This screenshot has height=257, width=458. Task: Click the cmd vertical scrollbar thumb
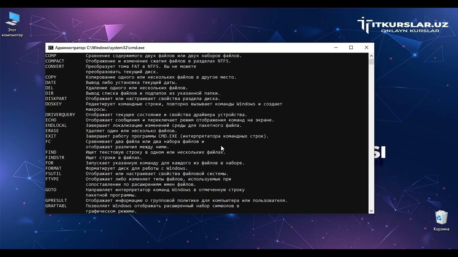point(371,62)
